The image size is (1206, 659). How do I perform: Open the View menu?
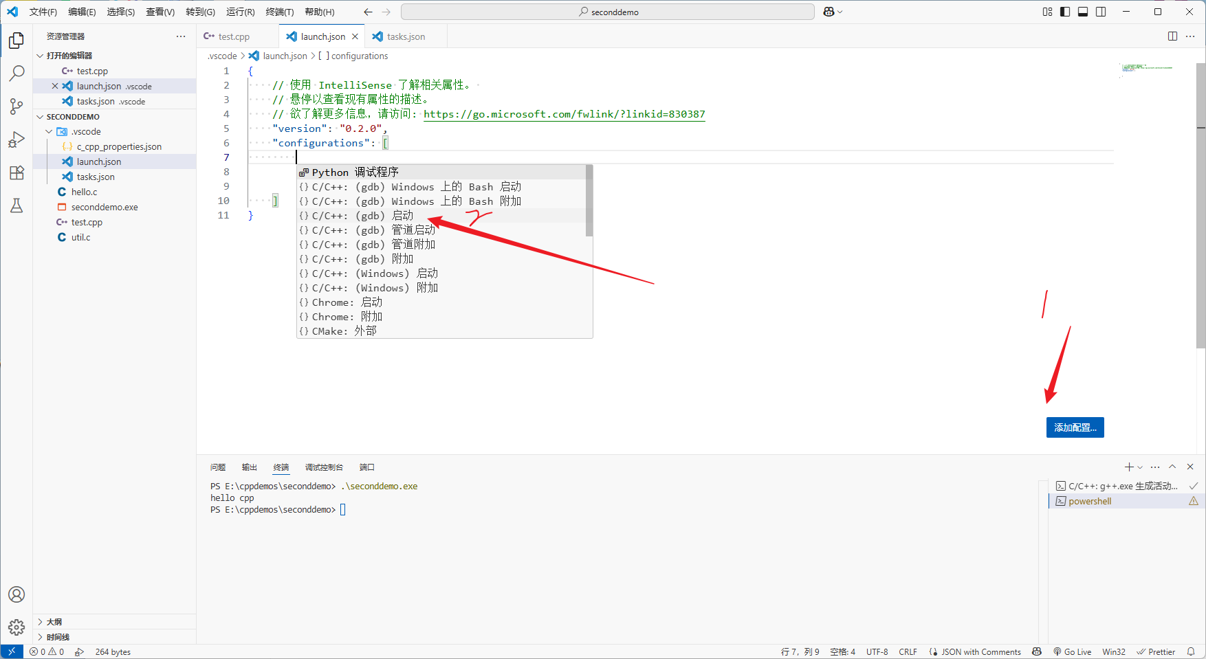click(x=160, y=12)
